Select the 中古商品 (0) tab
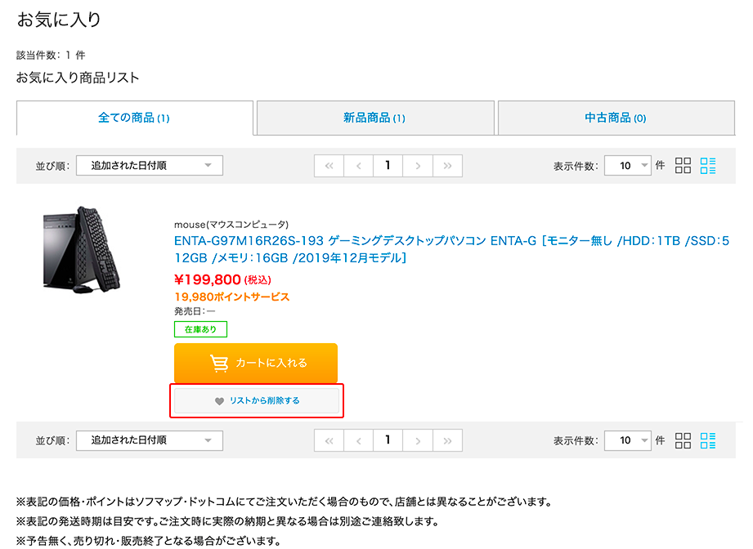753x549 pixels. pyautogui.click(x=616, y=118)
